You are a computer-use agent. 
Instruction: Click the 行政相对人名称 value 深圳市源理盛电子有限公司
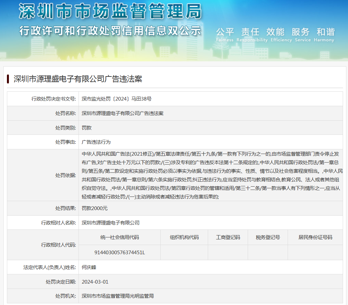pos(111,223)
